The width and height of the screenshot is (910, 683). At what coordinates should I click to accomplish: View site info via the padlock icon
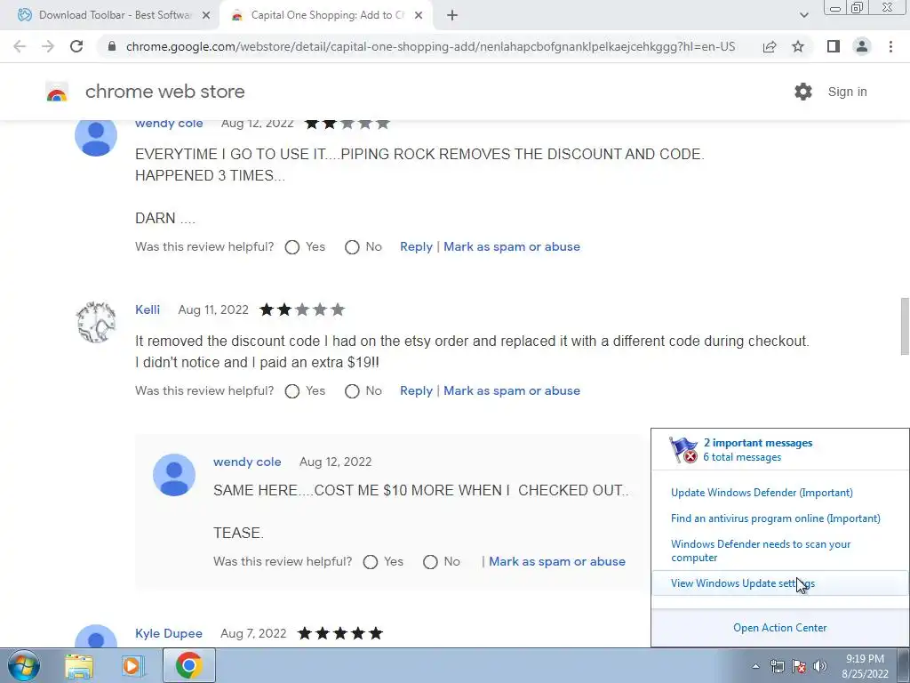pos(112,46)
